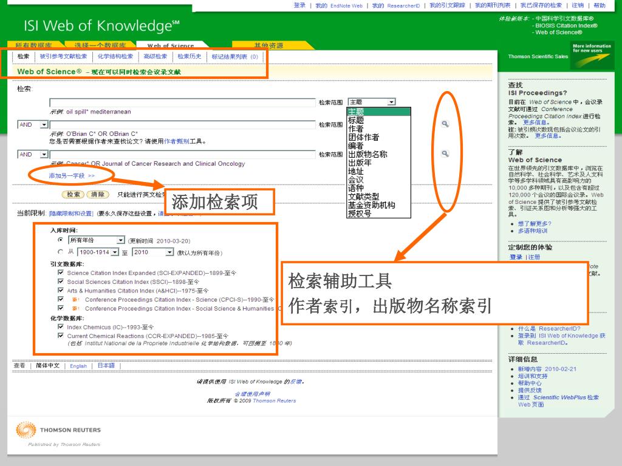Click the ISI Web of Knowledge logo
622x466 pixels.
click(x=101, y=26)
